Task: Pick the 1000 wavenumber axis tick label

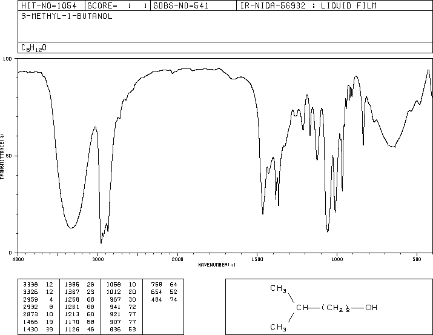Action: [337, 259]
